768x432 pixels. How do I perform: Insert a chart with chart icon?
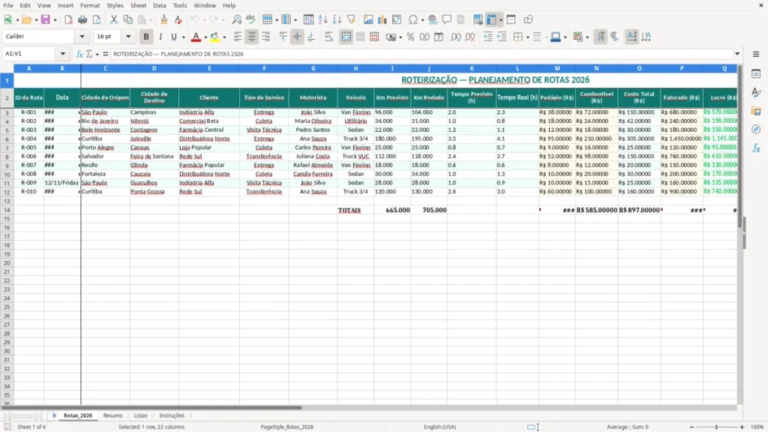pos(382,19)
